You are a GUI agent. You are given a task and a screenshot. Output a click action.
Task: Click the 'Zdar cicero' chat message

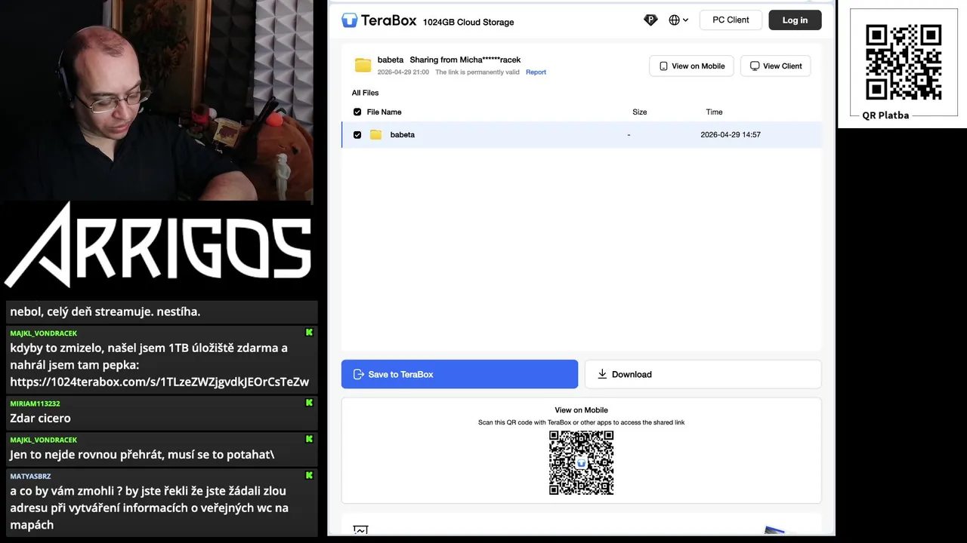tap(40, 418)
